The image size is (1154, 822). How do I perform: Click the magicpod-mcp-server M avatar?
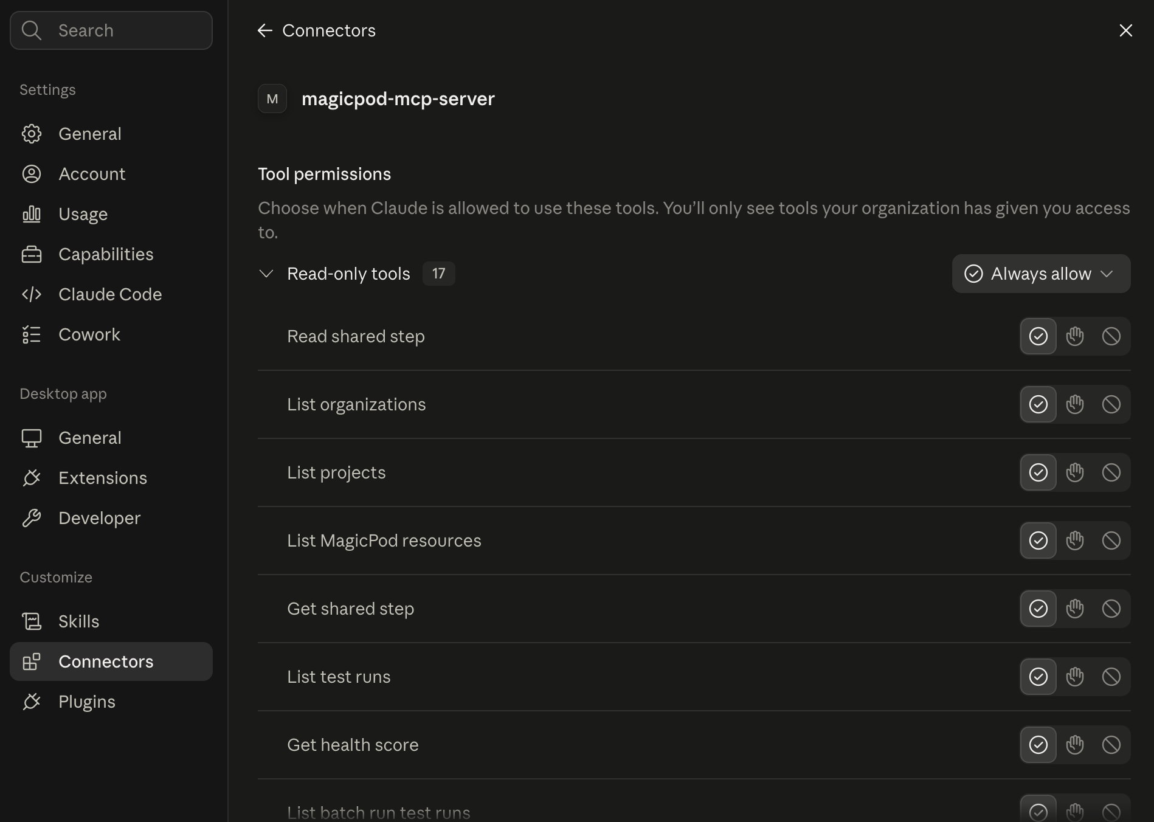(x=272, y=98)
